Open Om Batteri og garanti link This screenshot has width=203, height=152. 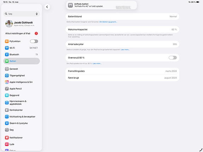108,22
